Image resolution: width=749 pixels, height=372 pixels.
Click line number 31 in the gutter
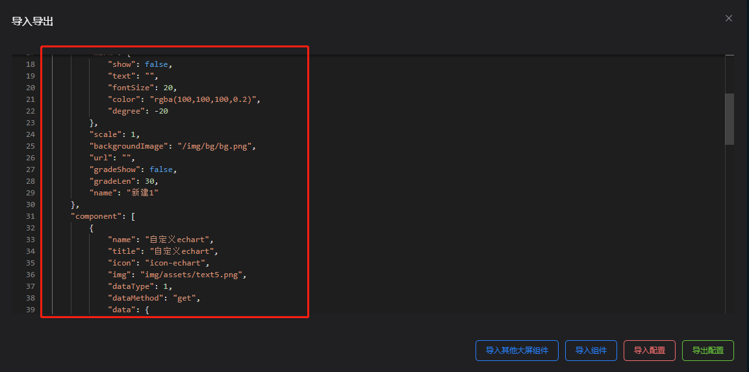31,216
